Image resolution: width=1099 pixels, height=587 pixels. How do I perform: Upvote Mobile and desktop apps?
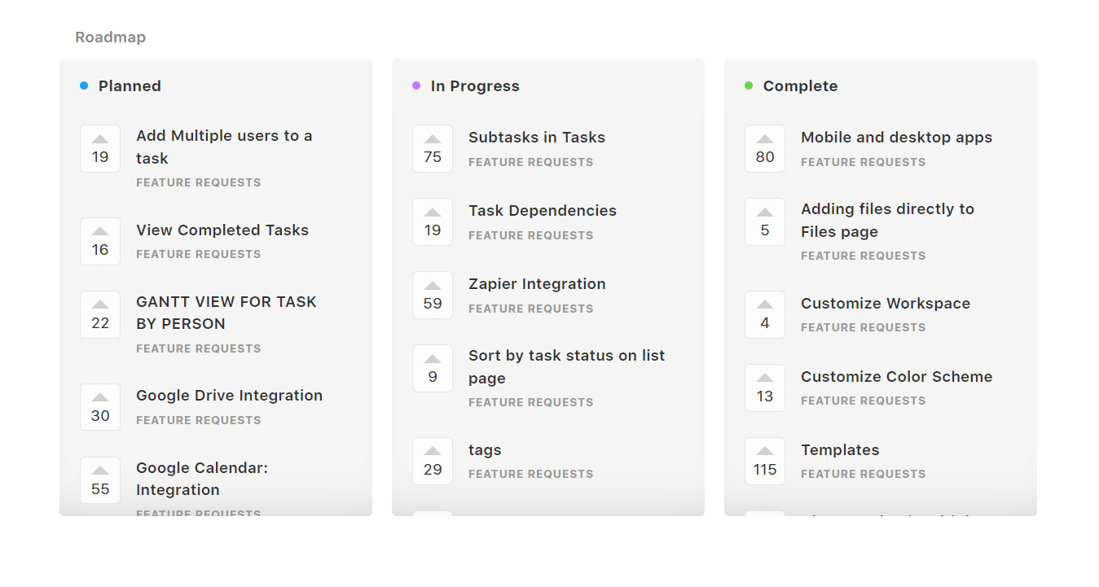(x=765, y=148)
